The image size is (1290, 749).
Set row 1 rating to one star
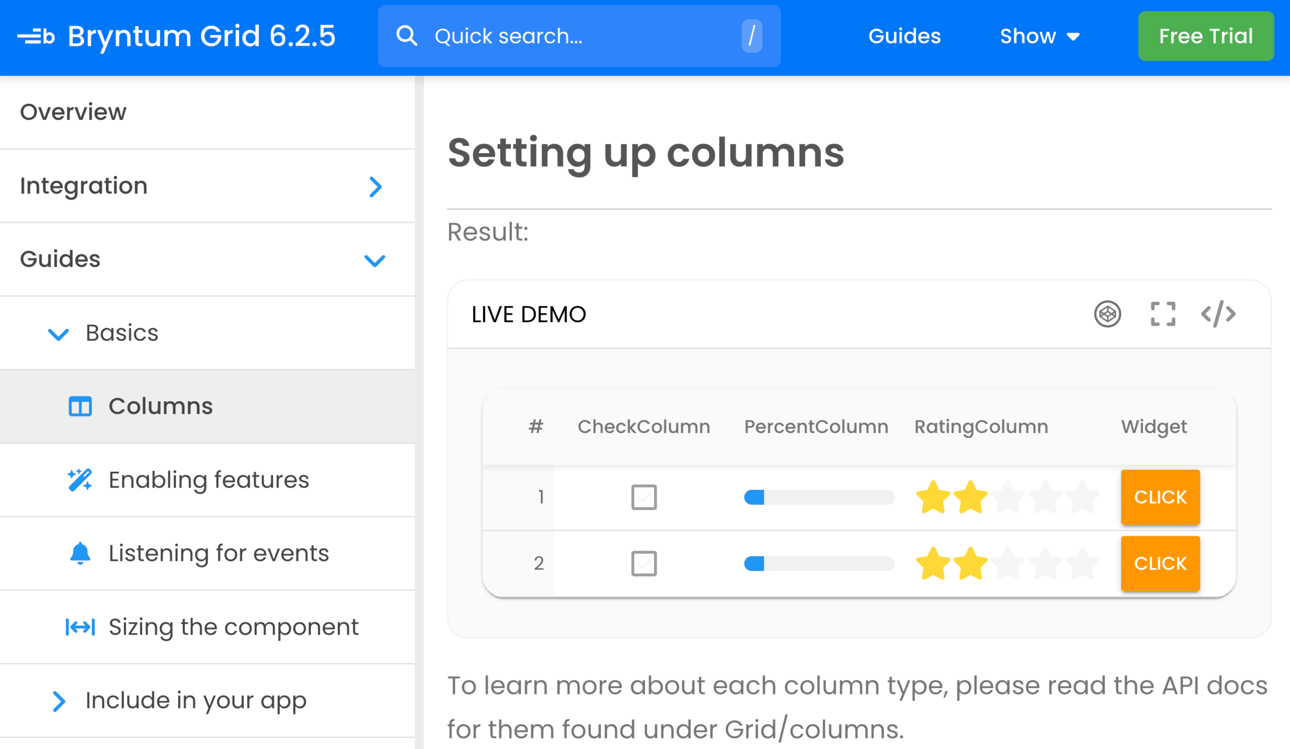point(933,497)
